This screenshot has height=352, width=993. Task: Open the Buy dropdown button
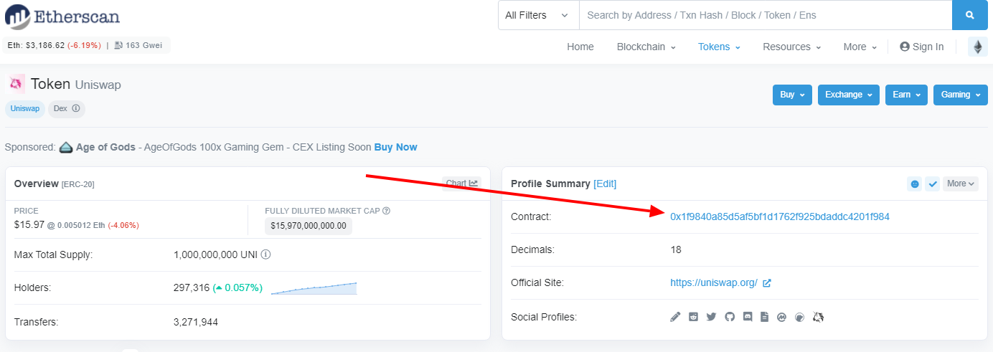(792, 95)
